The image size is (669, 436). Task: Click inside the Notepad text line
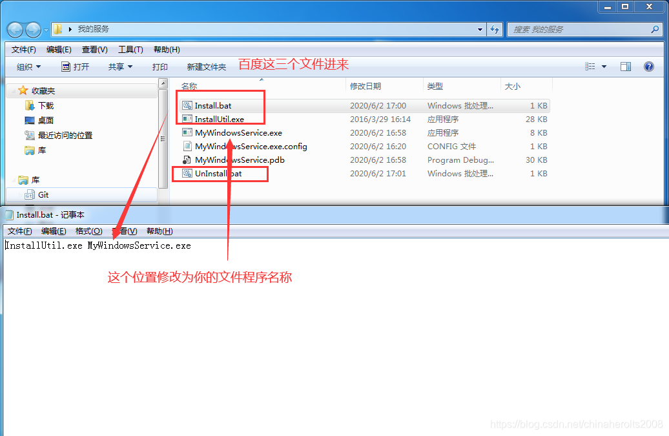point(98,245)
